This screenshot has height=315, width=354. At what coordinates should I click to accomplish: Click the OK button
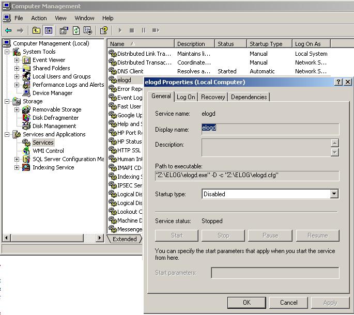247,303
